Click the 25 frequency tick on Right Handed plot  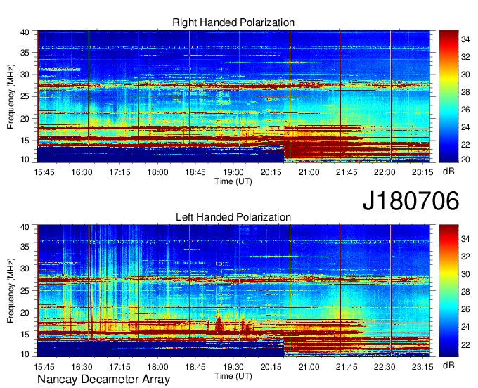25,96
